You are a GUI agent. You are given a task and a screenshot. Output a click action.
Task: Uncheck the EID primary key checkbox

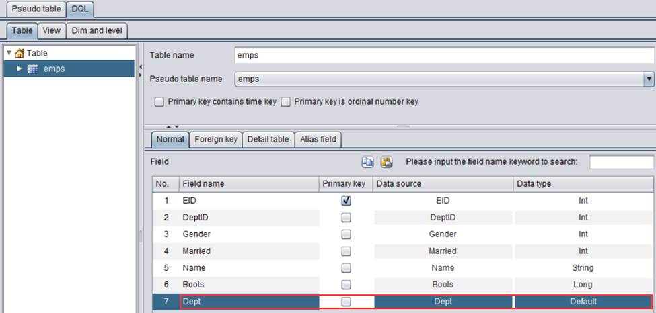(347, 200)
